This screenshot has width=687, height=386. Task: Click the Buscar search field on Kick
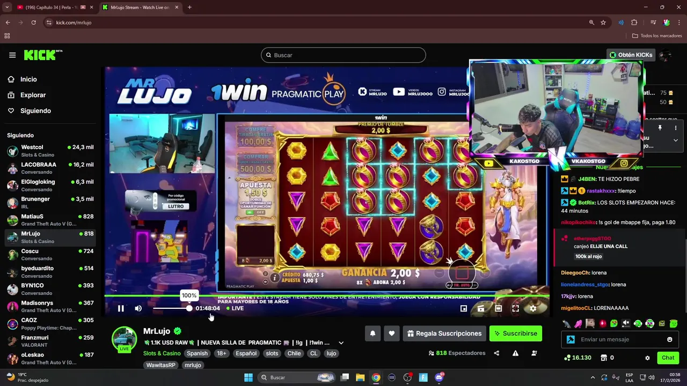343,55
